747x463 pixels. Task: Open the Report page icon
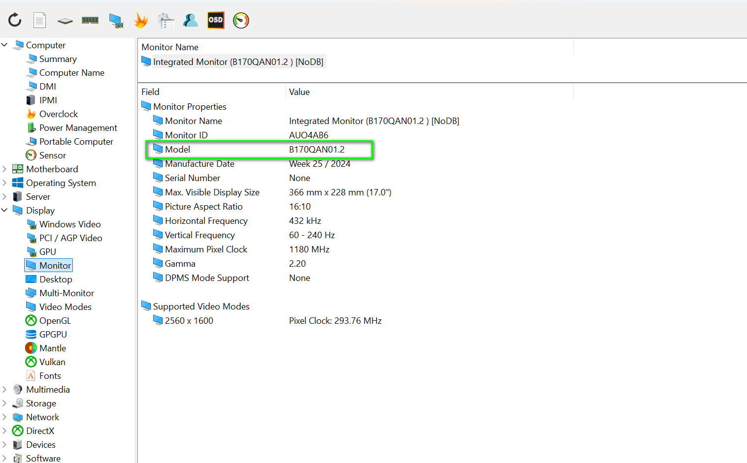[39, 20]
